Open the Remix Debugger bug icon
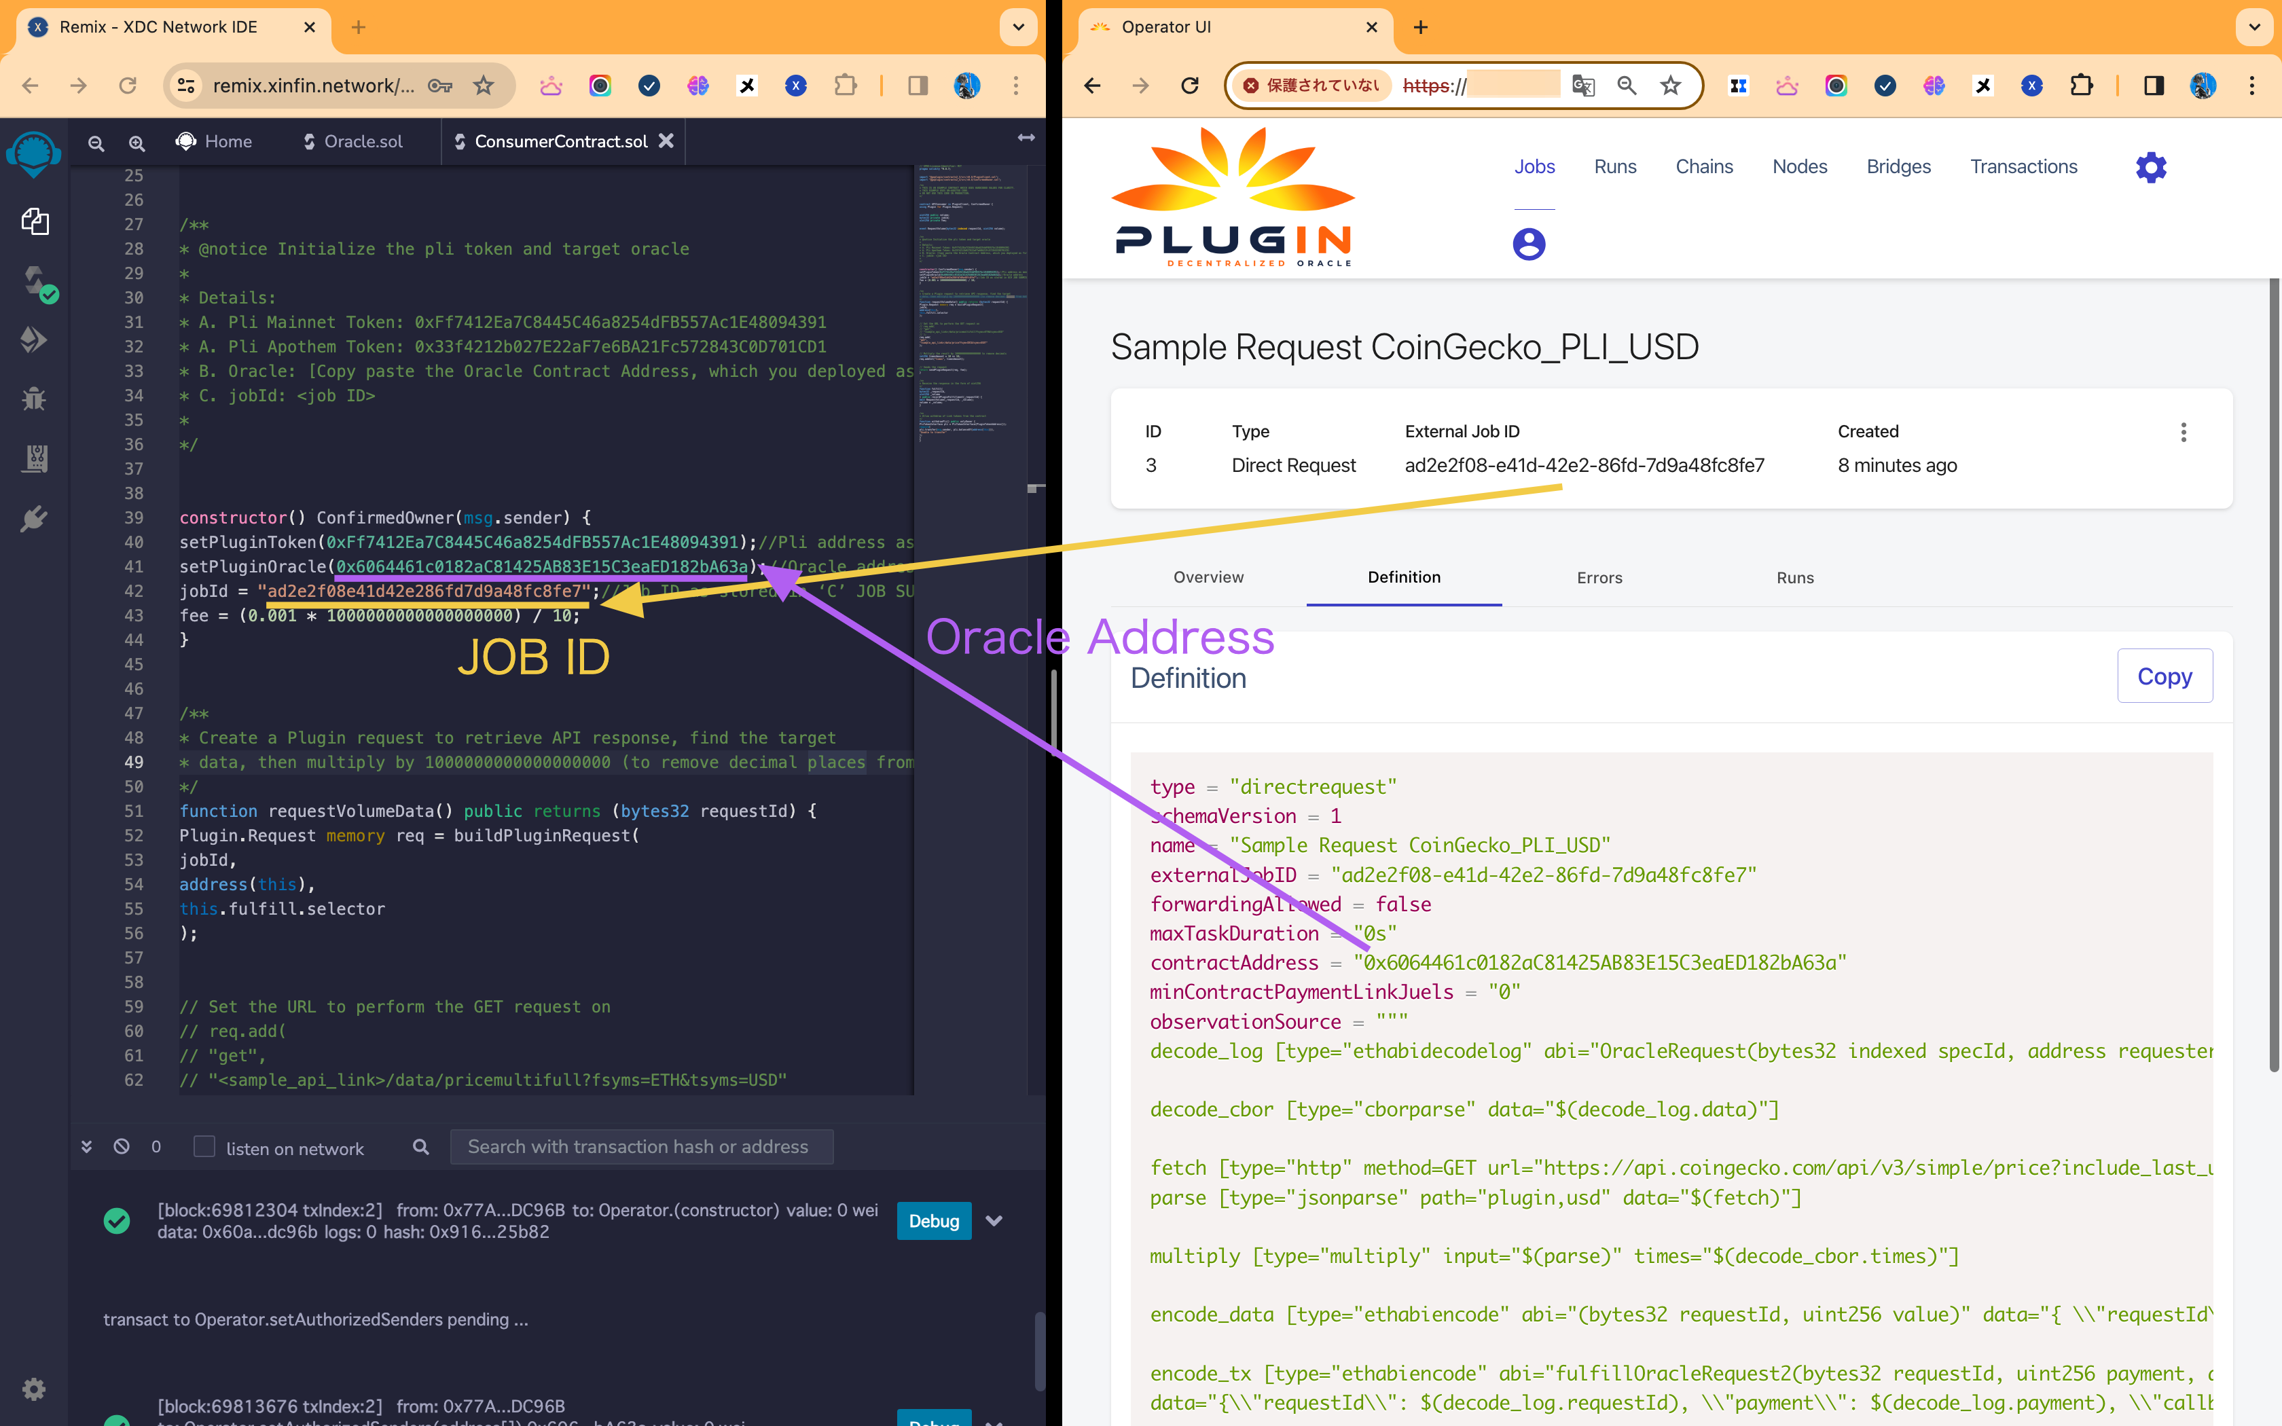Viewport: 2282px width, 1426px height. click(35, 399)
